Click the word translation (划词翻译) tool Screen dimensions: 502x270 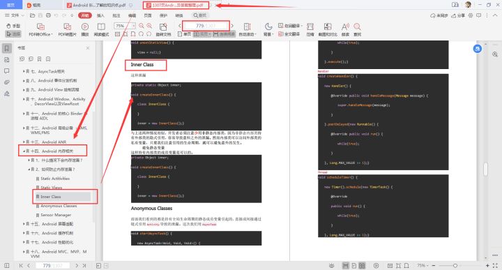tap(290, 26)
